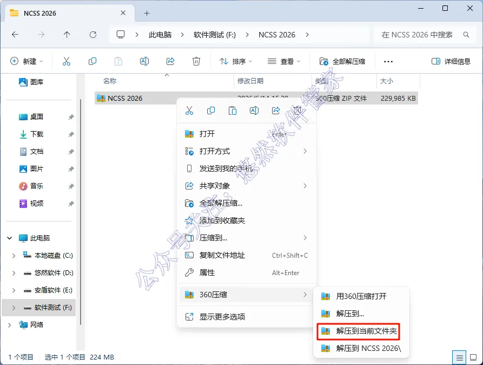Choose 解压到当前文件夹 in the submenu
The height and width of the screenshot is (365, 483).
tap(359, 331)
